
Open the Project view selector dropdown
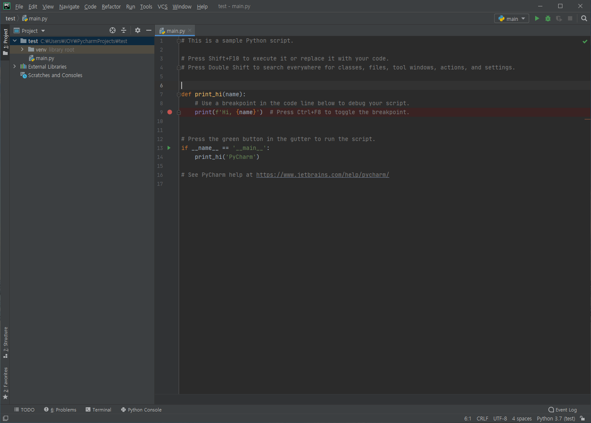29,31
